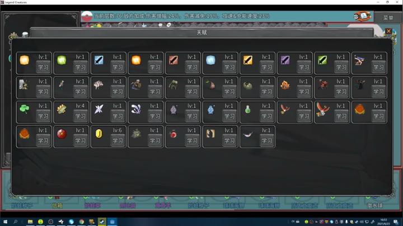Select the purple ghost figure talent icon

pos(173,110)
